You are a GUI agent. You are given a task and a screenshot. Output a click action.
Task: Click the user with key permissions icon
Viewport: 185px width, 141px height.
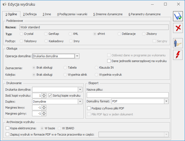pyautogui.click(x=178, y=43)
